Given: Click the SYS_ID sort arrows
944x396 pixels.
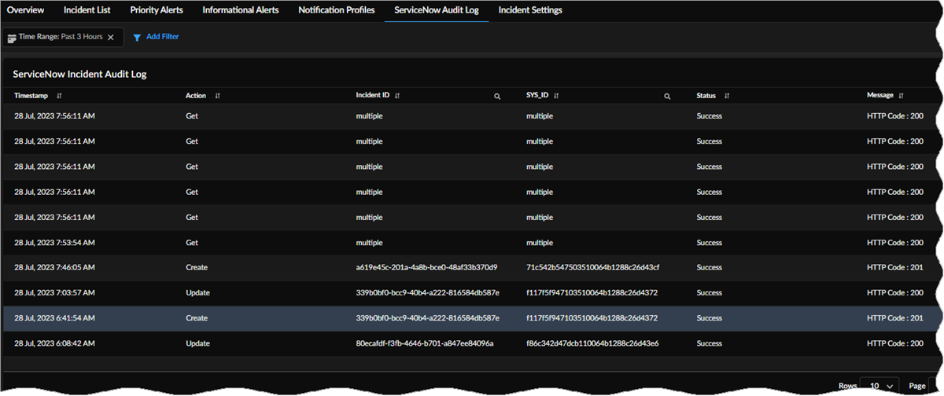Looking at the screenshot, I should click(556, 96).
